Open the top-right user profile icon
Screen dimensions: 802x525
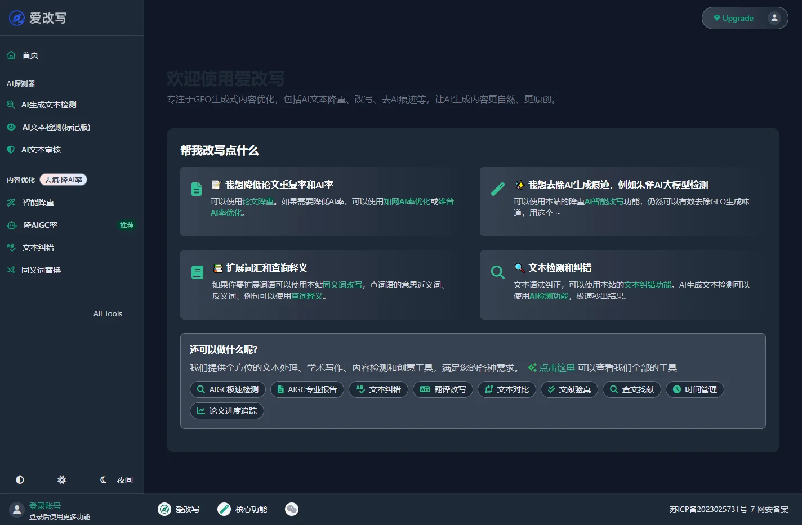pos(774,18)
